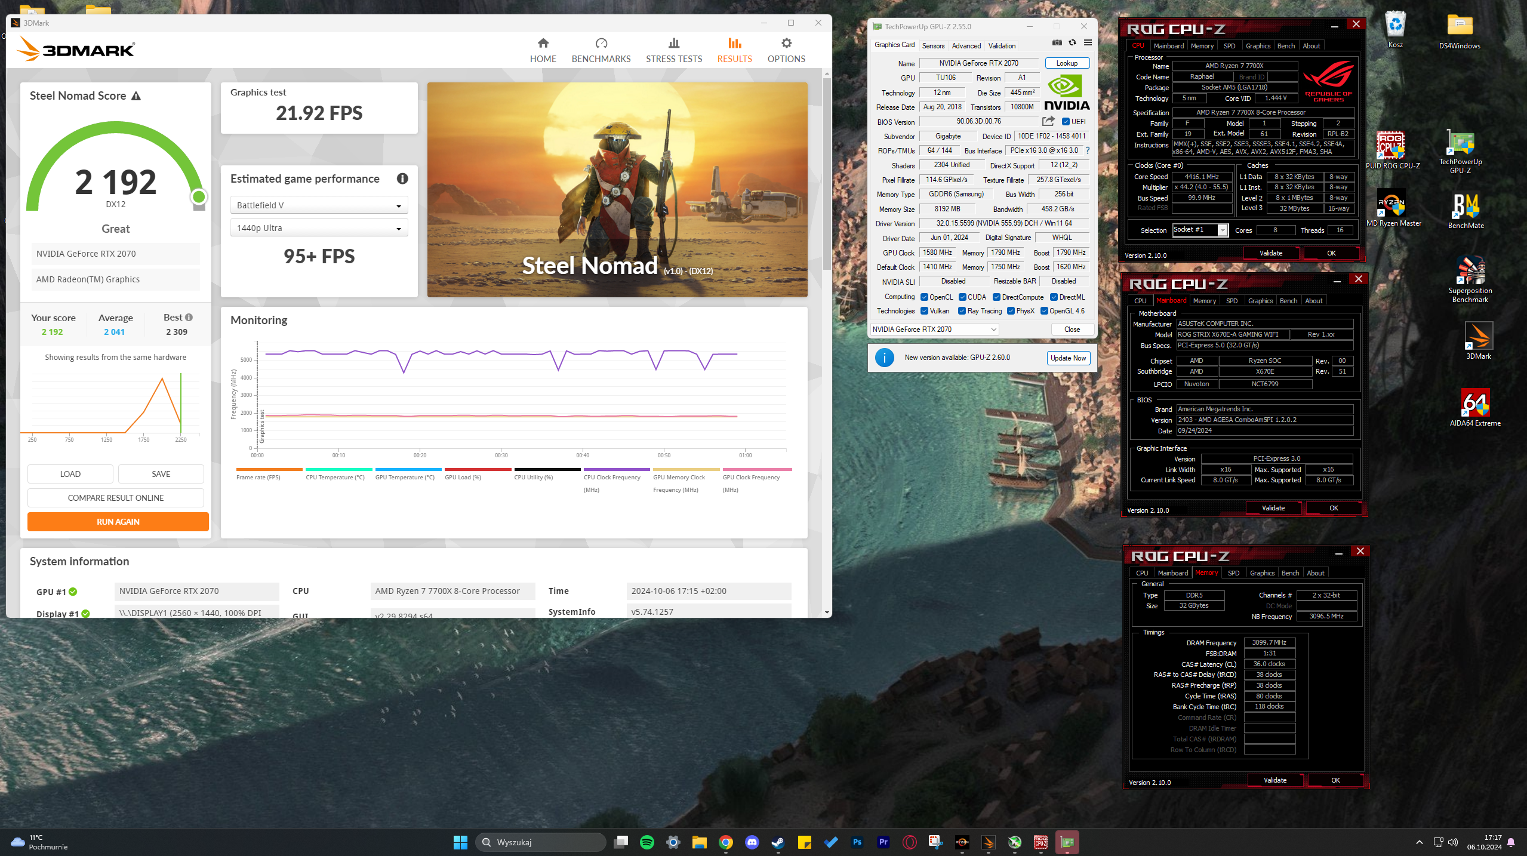The height and width of the screenshot is (856, 1527).
Task: Open the 3DMark desktop shortcut
Action: [1479, 341]
